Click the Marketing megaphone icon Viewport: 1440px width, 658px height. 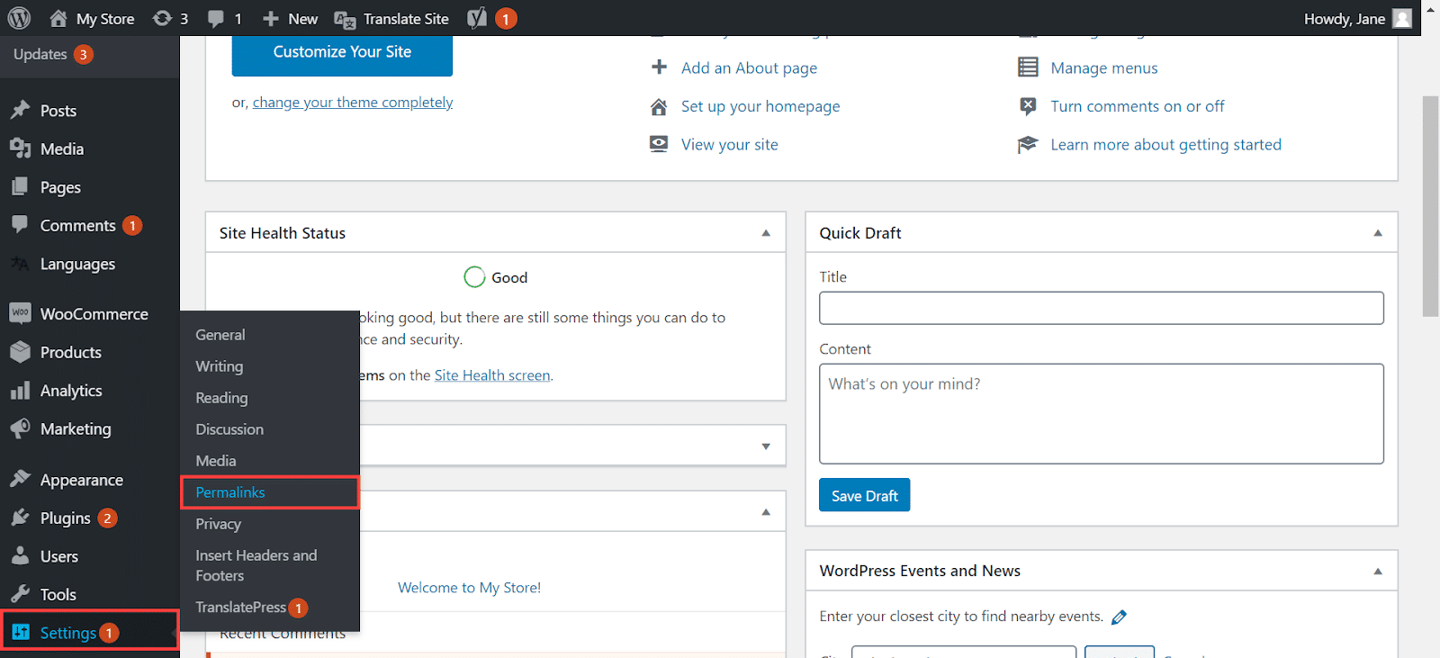[20, 428]
